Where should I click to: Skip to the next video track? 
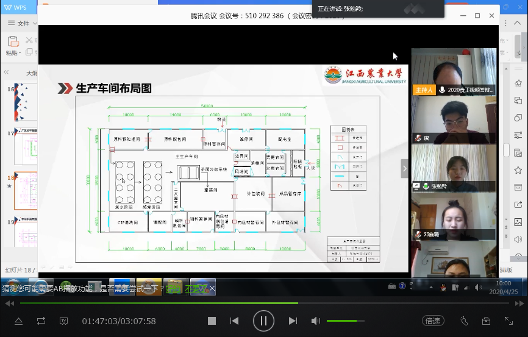pyautogui.click(x=293, y=321)
